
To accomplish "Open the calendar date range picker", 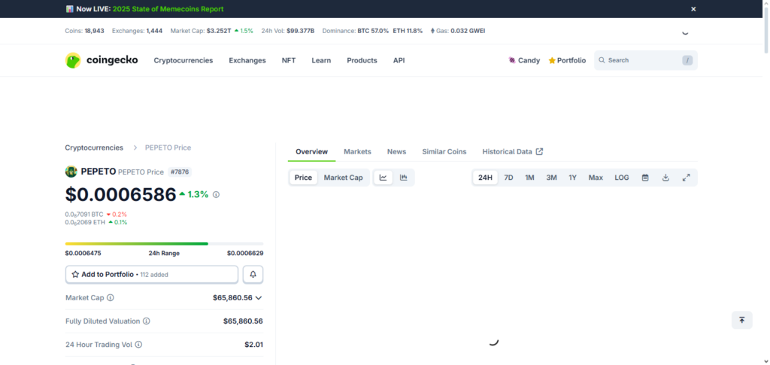I will (645, 178).
